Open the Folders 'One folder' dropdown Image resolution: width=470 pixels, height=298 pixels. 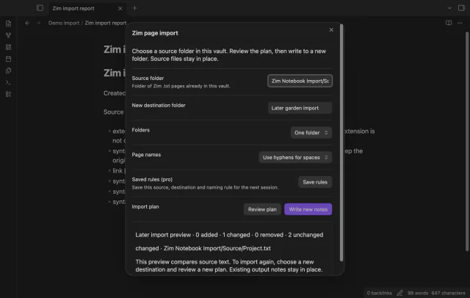(311, 132)
